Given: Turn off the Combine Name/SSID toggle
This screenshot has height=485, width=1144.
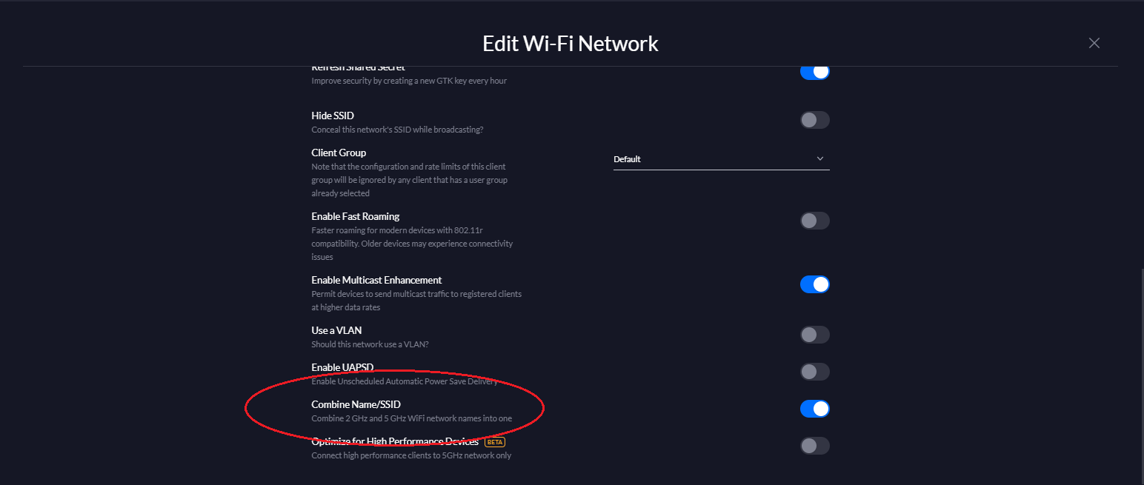Looking at the screenshot, I should tap(814, 409).
